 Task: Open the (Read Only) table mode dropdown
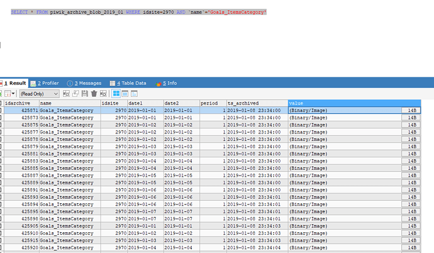tap(39, 94)
